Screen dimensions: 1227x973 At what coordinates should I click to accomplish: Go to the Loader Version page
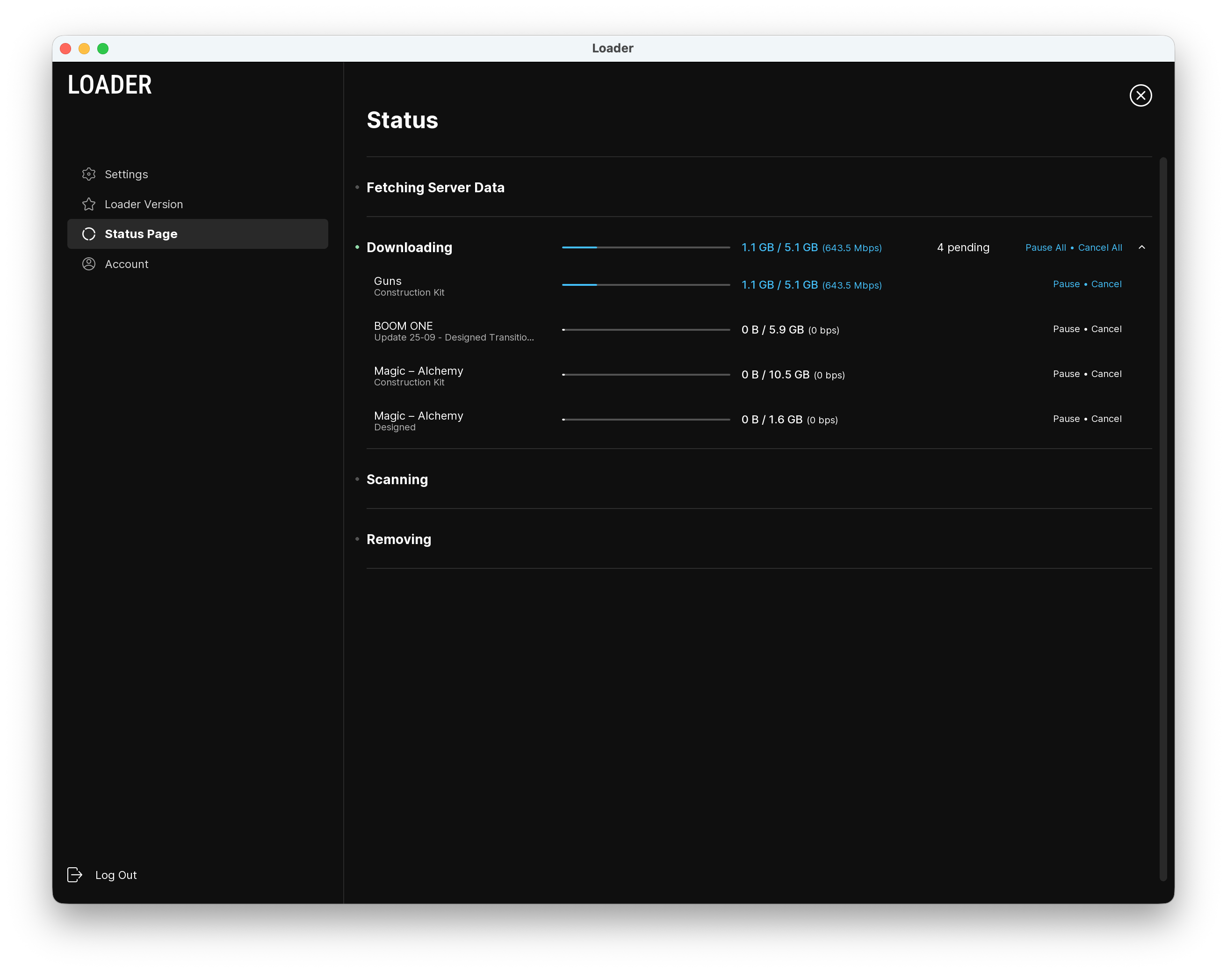click(x=144, y=204)
